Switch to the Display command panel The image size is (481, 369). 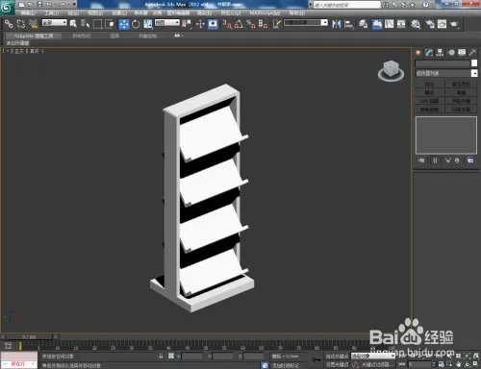click(x=462, y=53)
